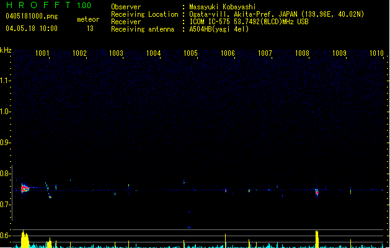Click frequency axis label 0.6
The image size is (390, 248).
[5, 236]
